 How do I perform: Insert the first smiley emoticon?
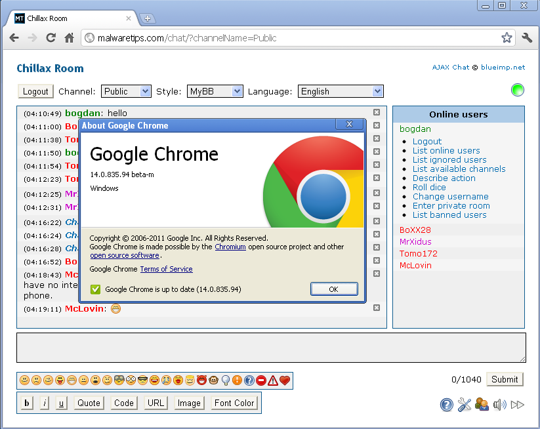pos(24,380)
